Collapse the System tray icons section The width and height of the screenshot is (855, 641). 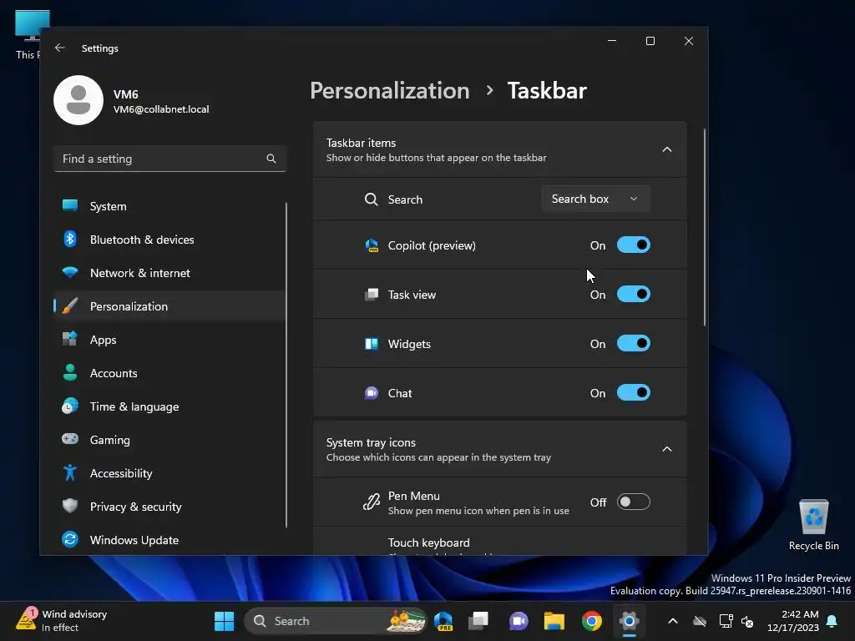pos(666,449)
